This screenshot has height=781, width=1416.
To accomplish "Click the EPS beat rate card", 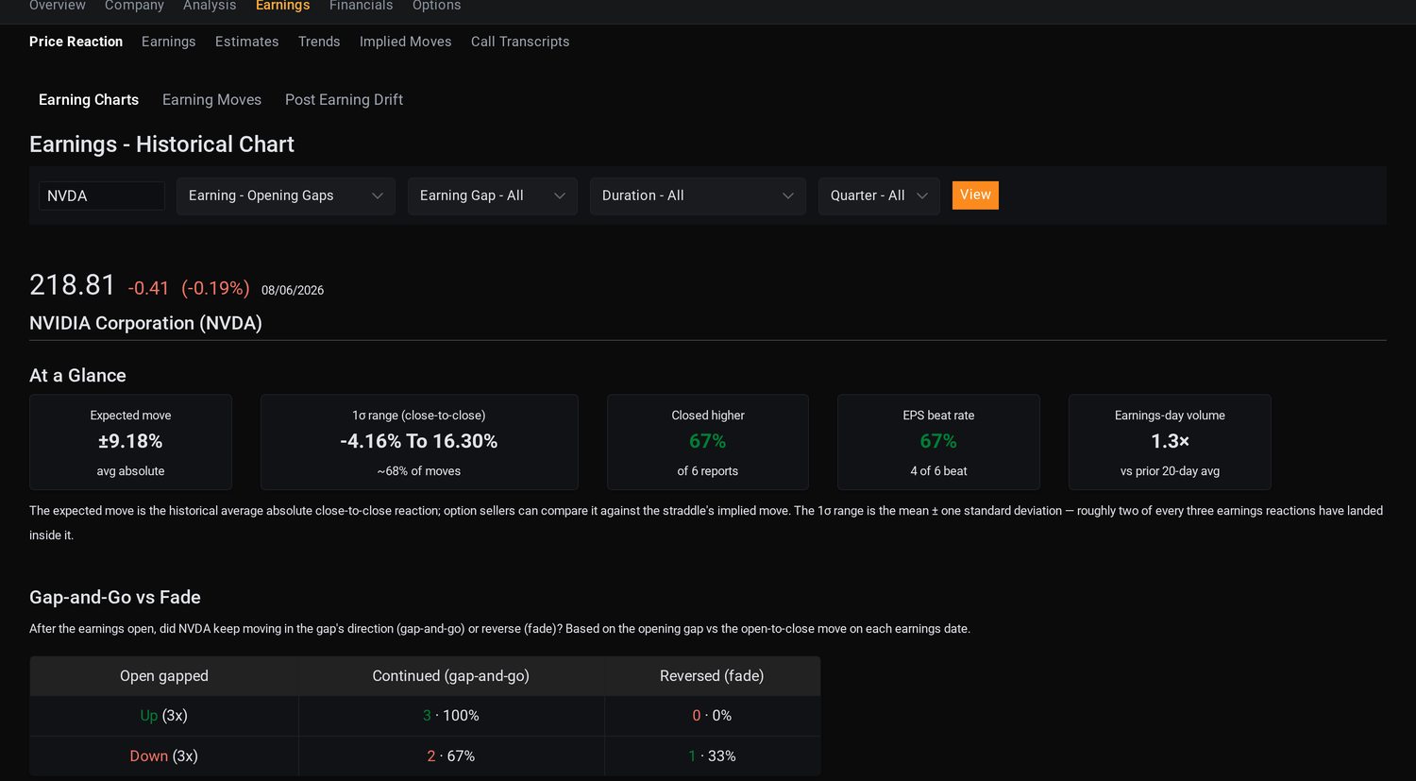I will coord(938,442).
